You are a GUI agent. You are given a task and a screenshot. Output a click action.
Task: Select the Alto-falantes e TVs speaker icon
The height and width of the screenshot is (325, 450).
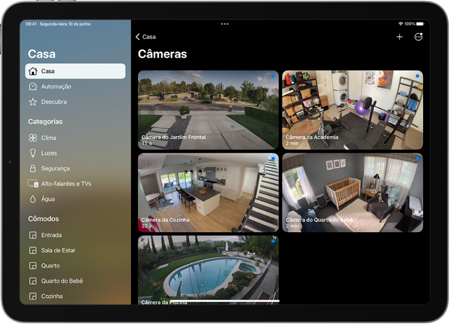click(32, 184)
